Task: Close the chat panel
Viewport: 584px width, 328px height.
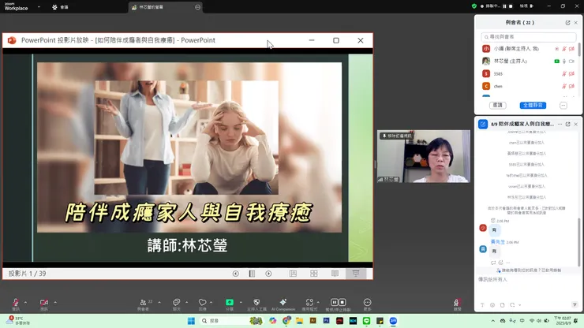Action: (576, 124)
